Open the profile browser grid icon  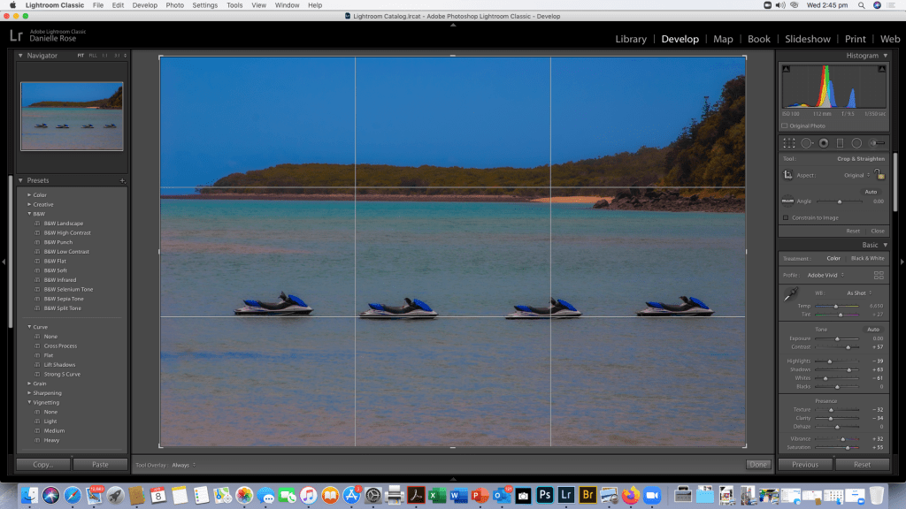tap(879, 275)
